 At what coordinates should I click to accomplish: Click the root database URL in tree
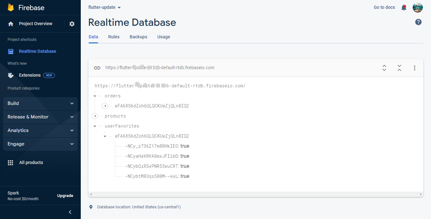pyautogui.click(x=170, y=86)
